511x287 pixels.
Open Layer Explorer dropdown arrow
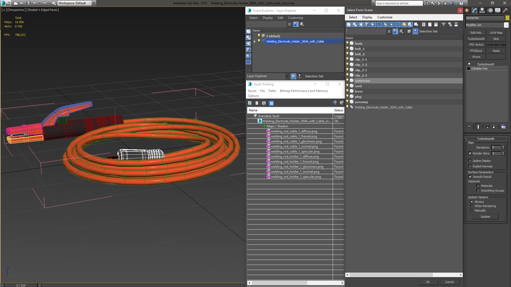[x=287, y=76]
